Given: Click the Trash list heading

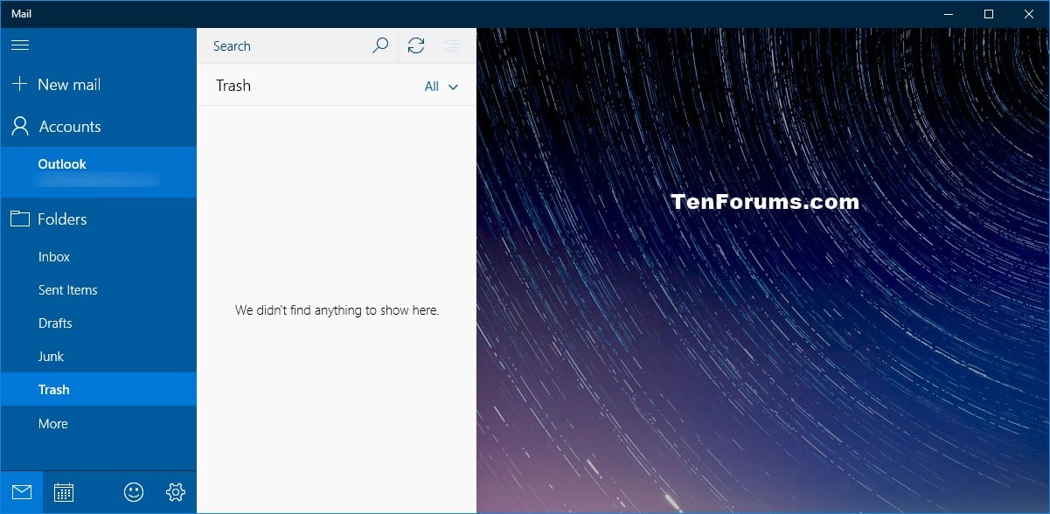Looking at the screenshot, I should [233, 86].
